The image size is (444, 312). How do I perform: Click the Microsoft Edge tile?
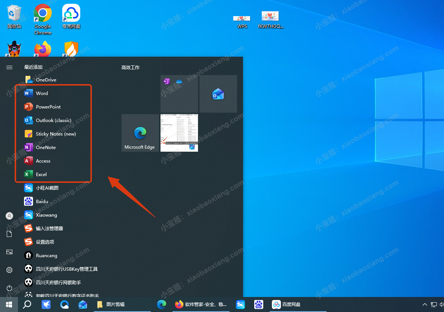point(140,133)
